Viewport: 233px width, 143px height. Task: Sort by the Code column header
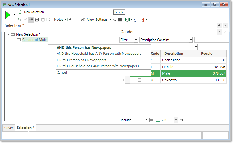[155, 53]
